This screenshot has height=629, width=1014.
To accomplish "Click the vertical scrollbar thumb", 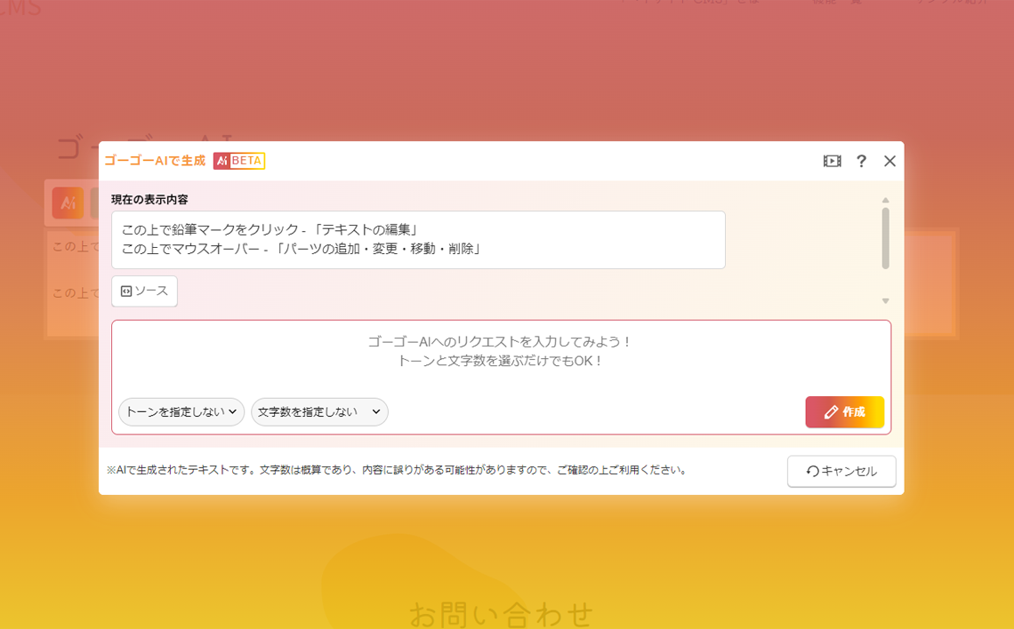I will [x=885, y=237].
